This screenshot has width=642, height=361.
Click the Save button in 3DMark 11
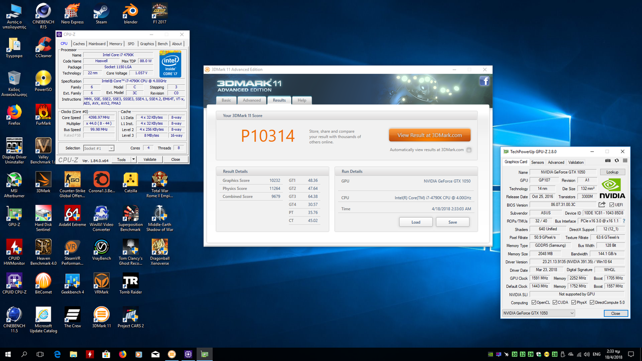452,222
